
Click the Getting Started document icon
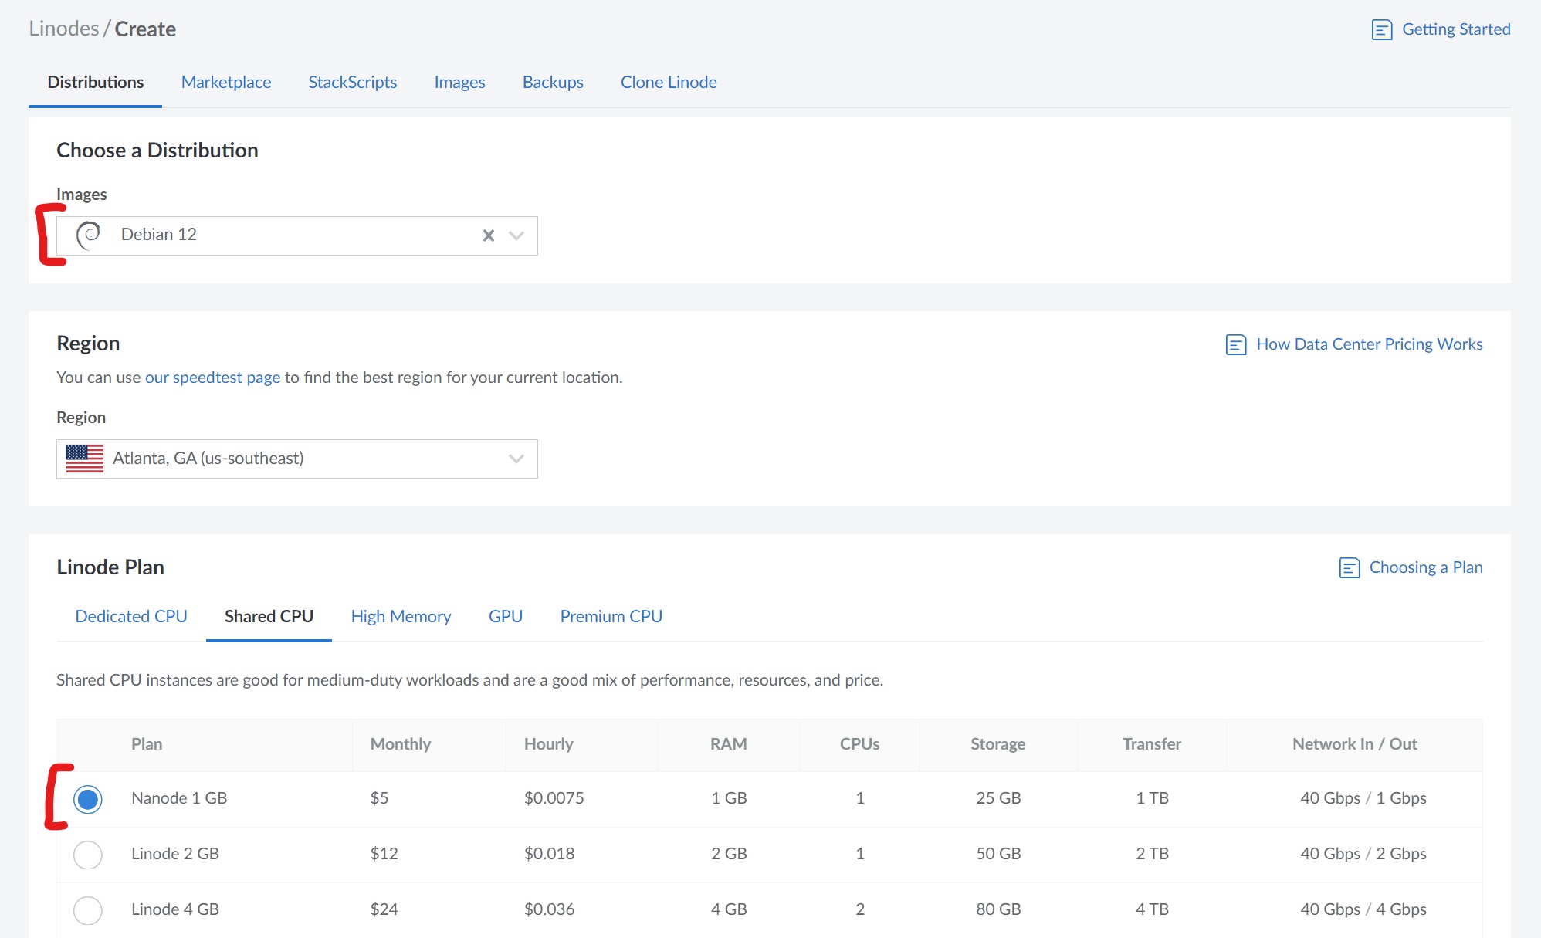[1381, 30]
